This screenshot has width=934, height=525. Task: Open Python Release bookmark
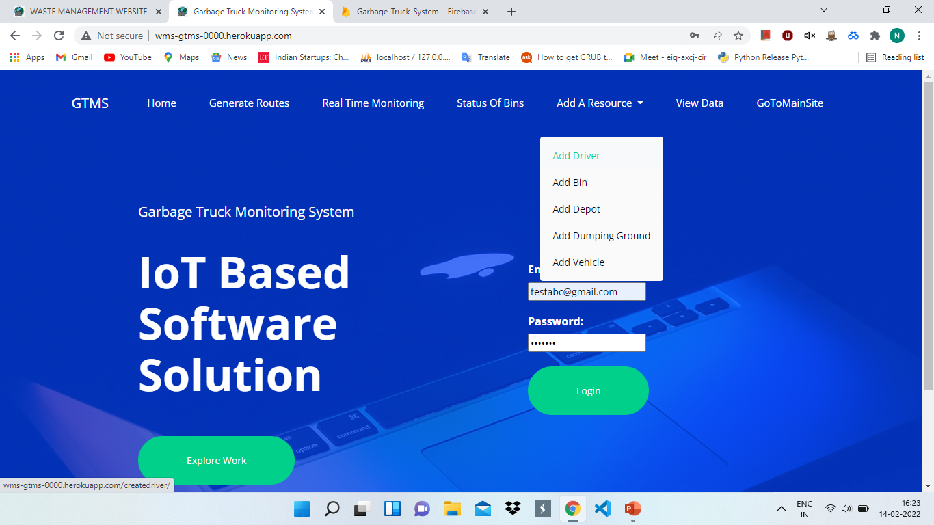(763, 57)
